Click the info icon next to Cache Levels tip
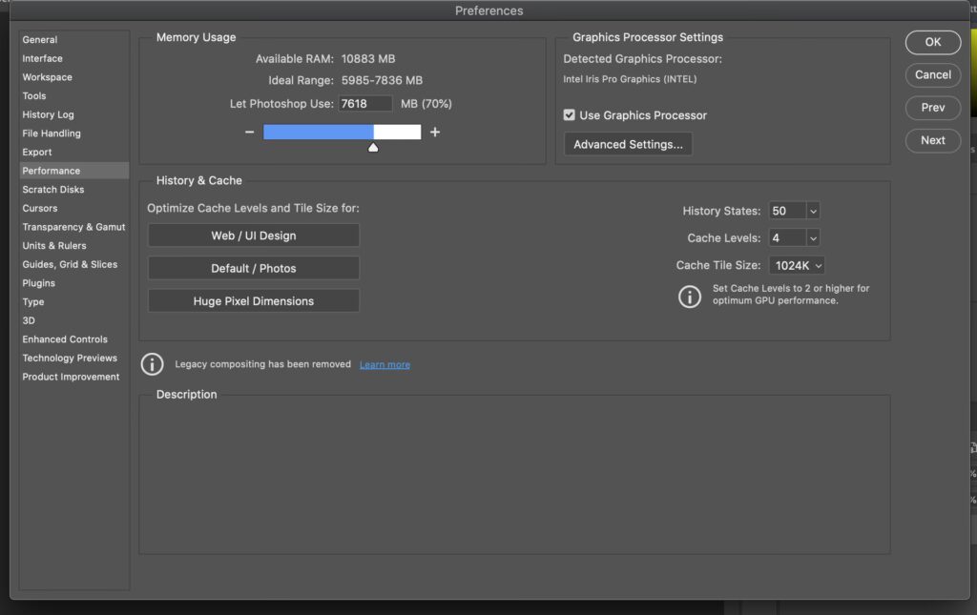The image size is (977, 615). [689, 297]
